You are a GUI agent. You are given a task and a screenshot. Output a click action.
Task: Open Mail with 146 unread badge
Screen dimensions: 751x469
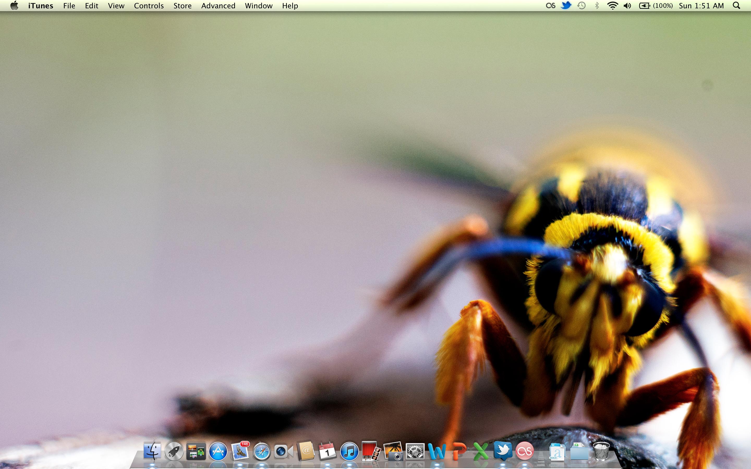[240, 451]
